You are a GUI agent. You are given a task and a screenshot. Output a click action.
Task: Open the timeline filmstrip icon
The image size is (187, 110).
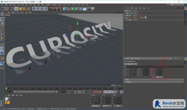(x=122, y=92)
